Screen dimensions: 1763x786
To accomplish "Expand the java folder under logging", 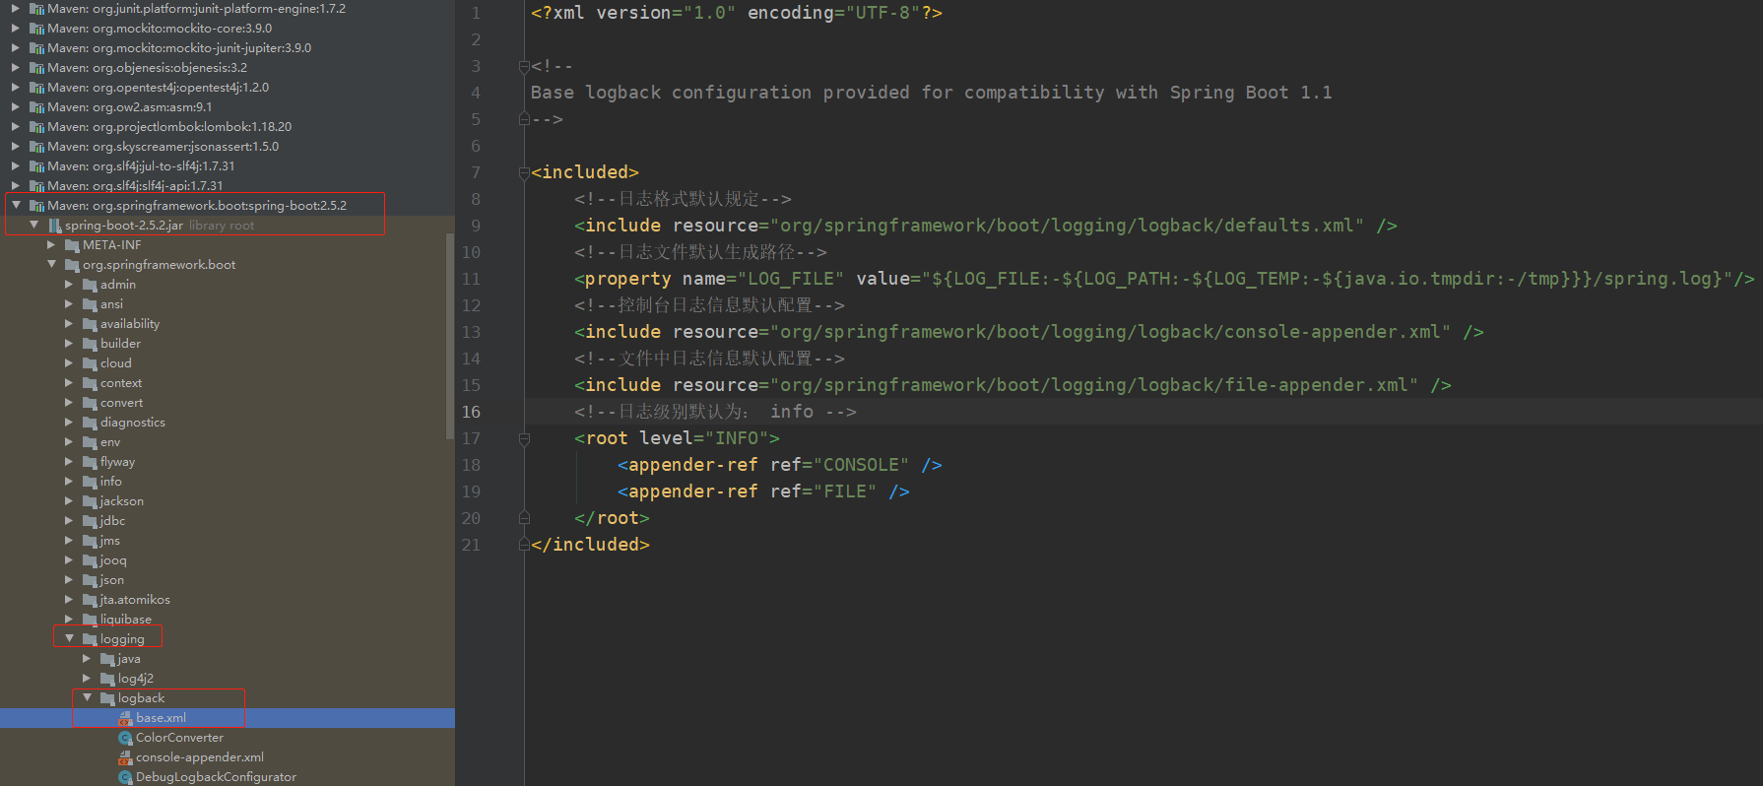I will pos(87,658).
